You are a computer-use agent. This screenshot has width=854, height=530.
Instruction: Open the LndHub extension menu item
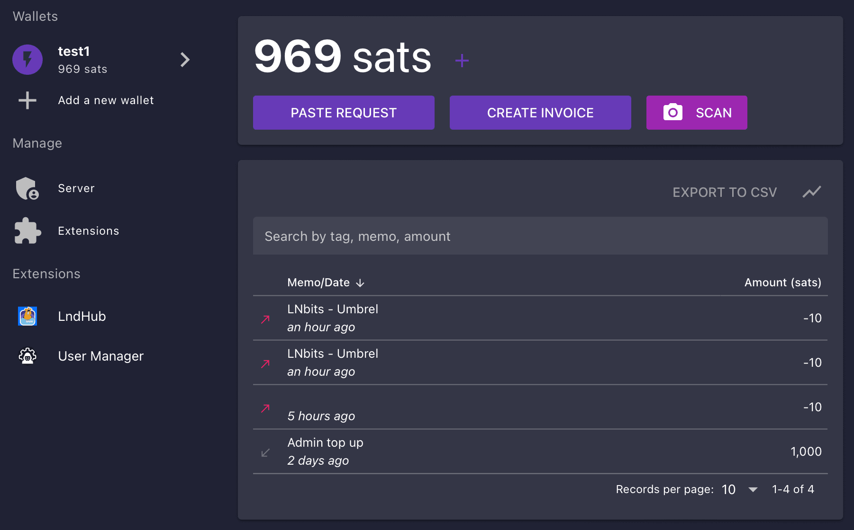tap(82, 316)
